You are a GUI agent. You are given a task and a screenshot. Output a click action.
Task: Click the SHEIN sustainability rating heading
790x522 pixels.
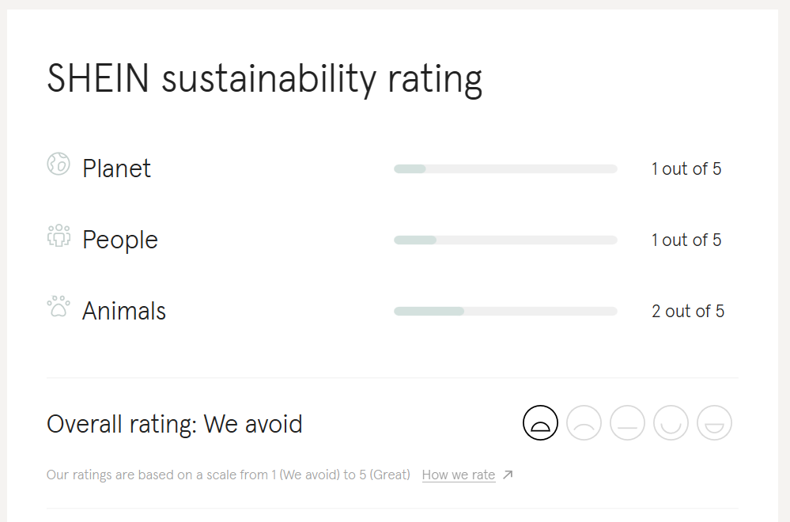264,79
